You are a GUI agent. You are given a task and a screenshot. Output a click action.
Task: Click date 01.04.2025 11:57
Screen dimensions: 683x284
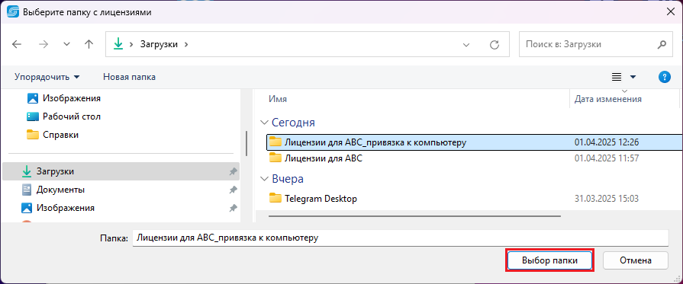[607, 158]
